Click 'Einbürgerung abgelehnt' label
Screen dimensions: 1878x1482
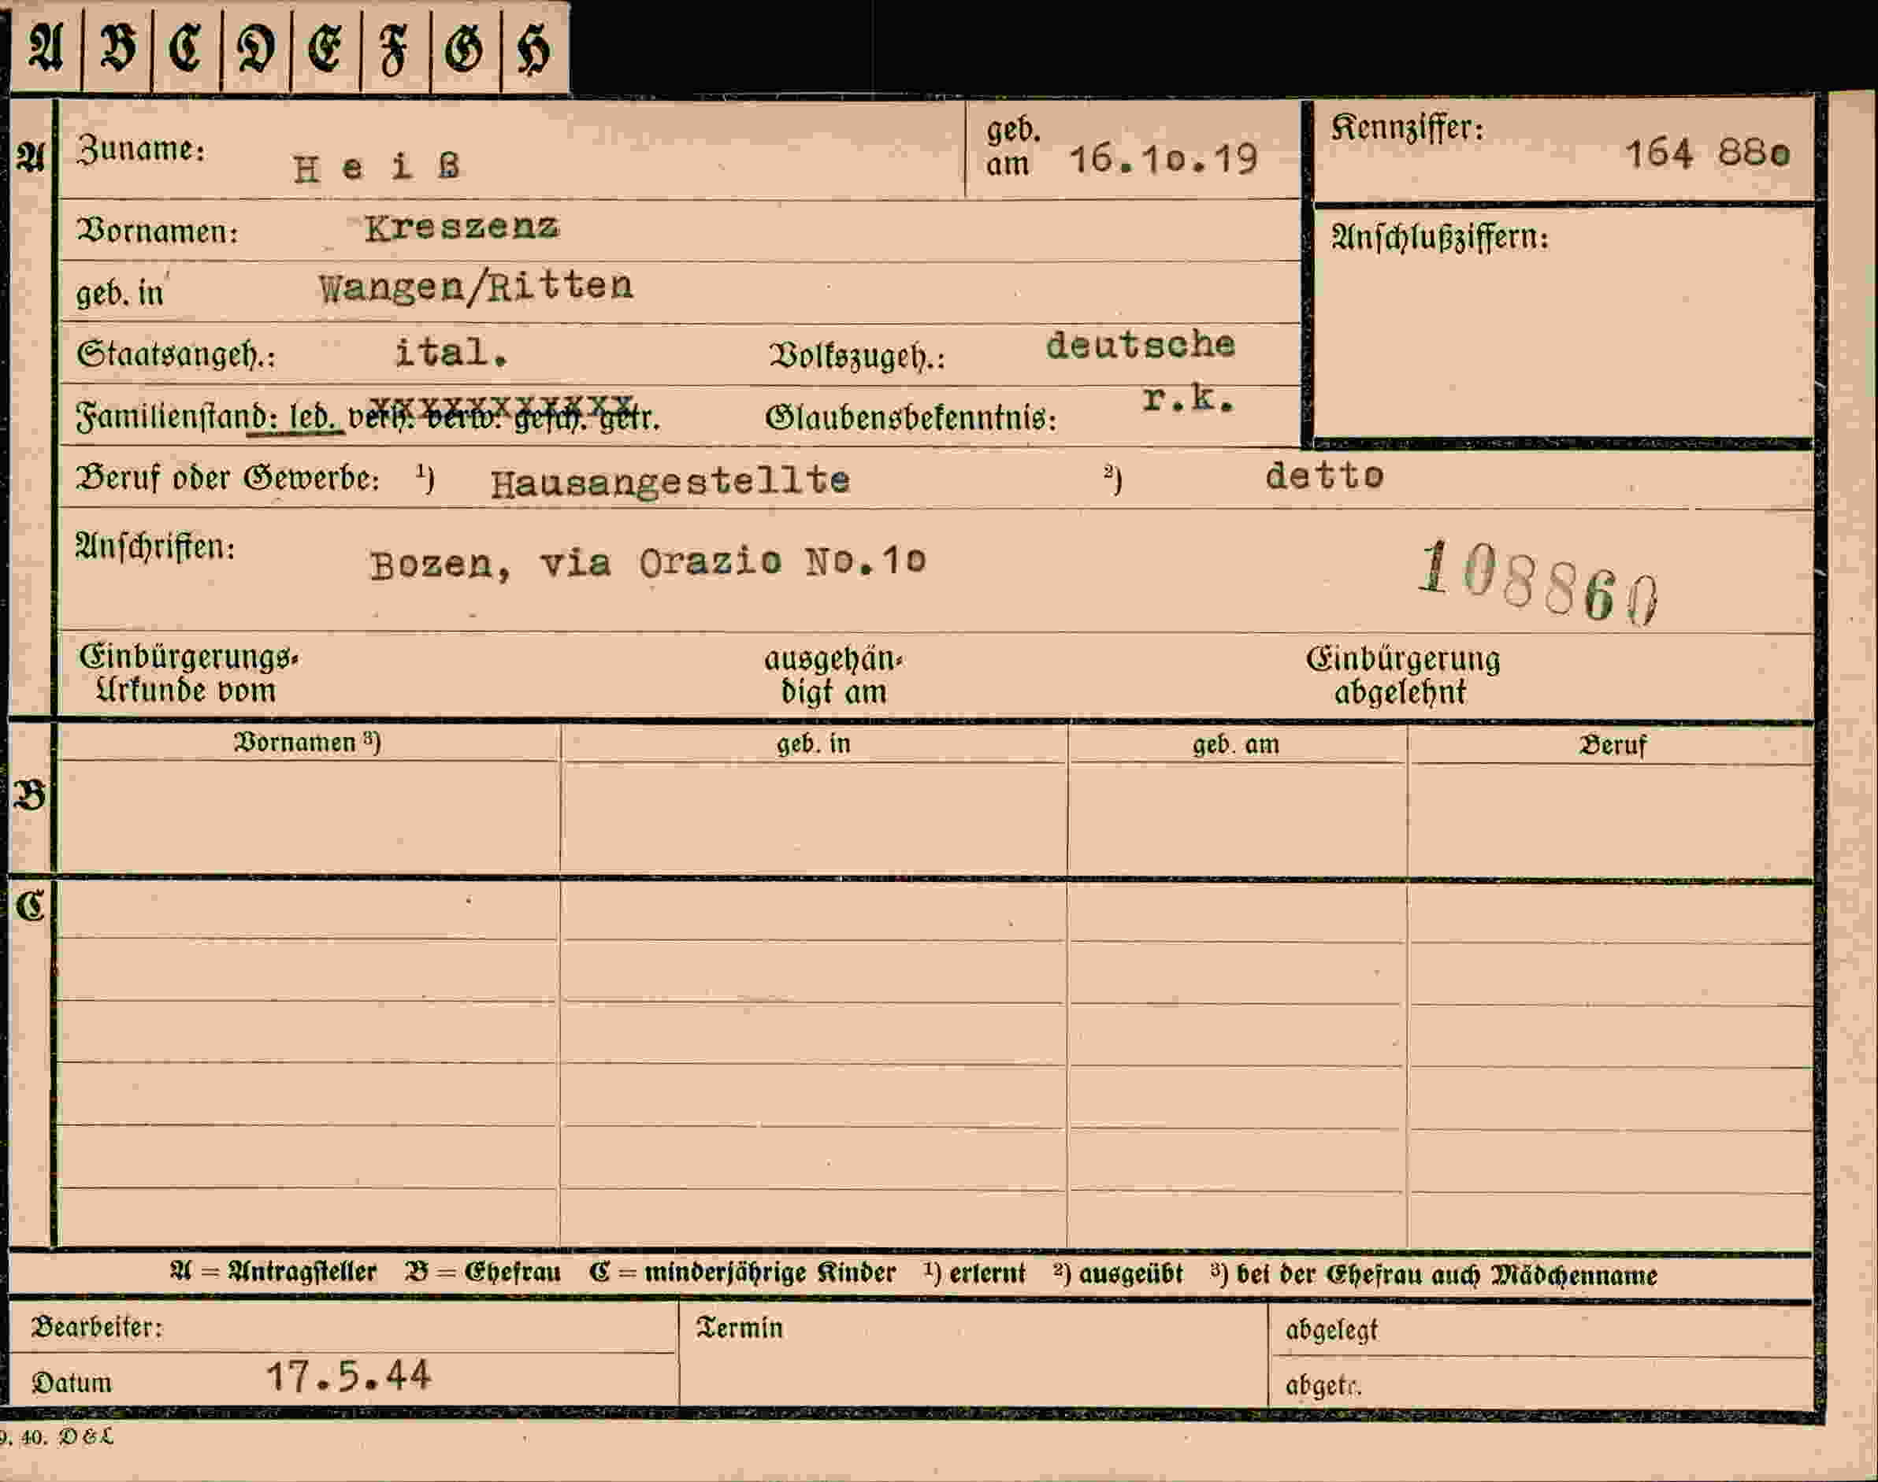click(x=1402, y=676)
